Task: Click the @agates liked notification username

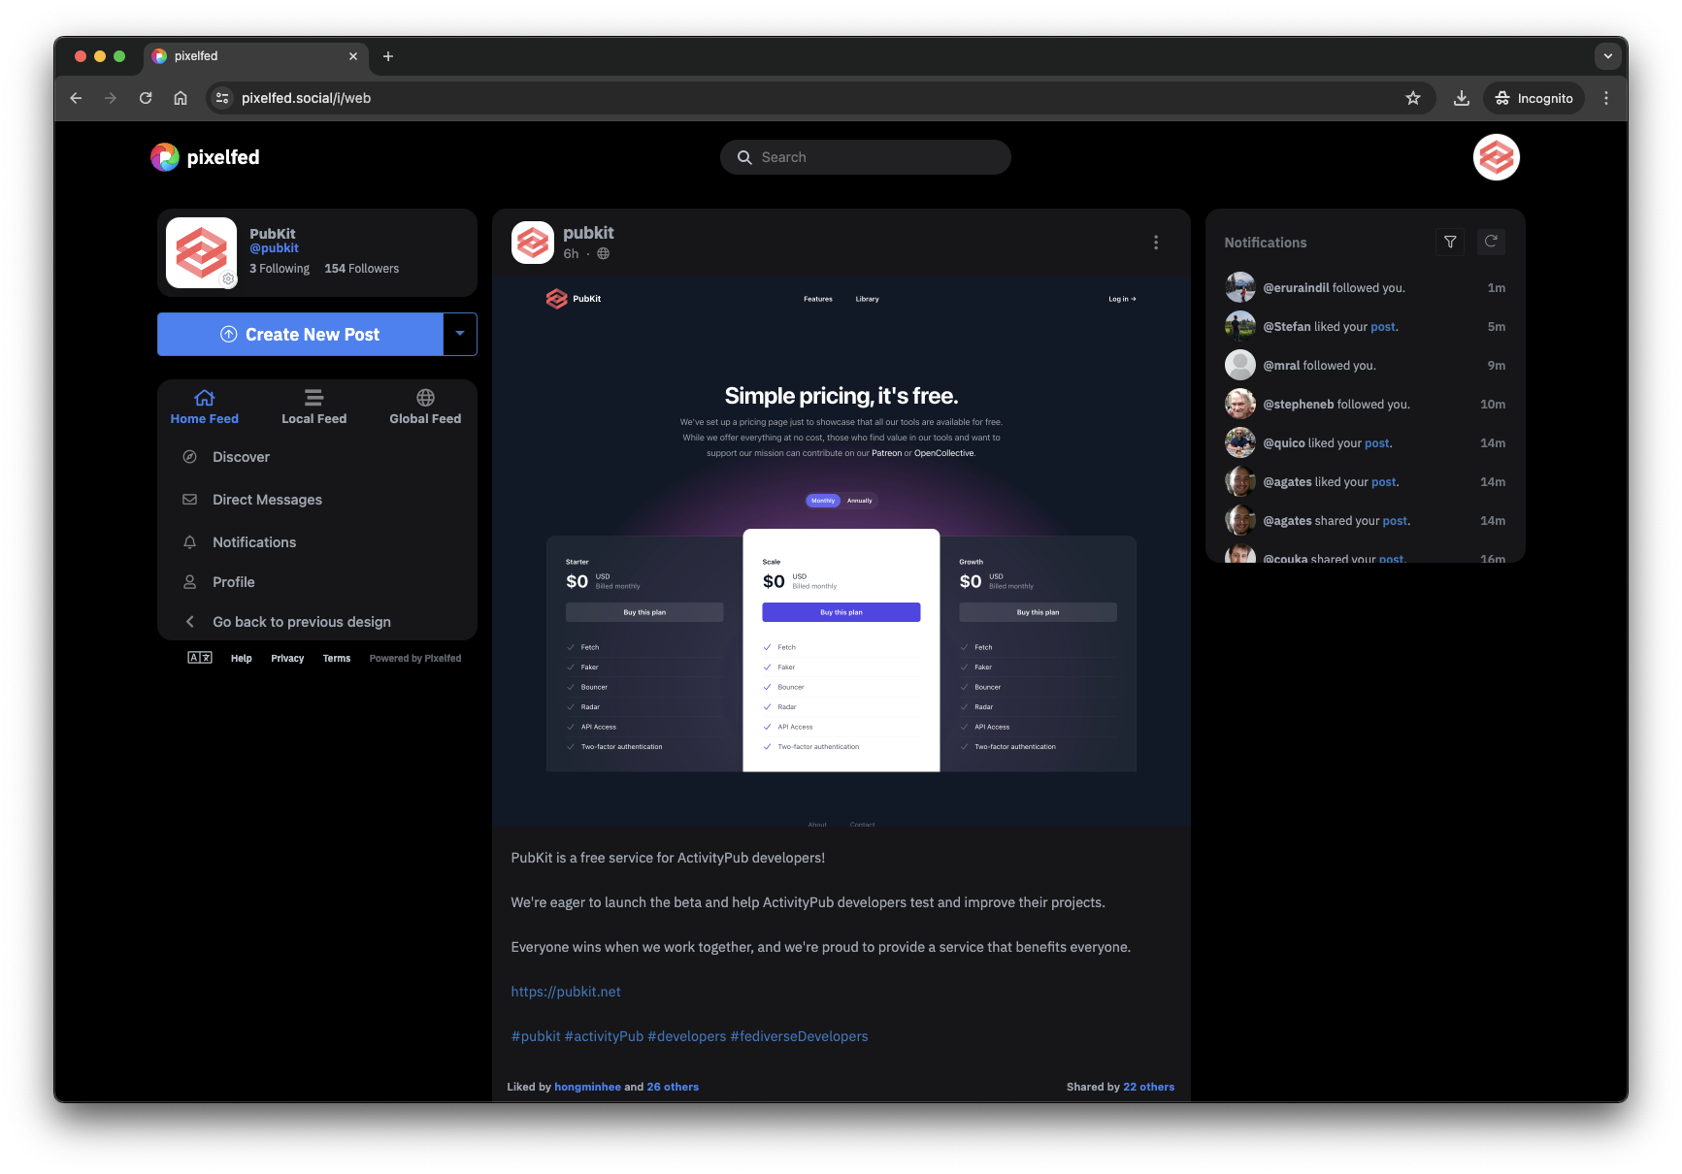Action: pyautogui.click(x=1287, y=482)
